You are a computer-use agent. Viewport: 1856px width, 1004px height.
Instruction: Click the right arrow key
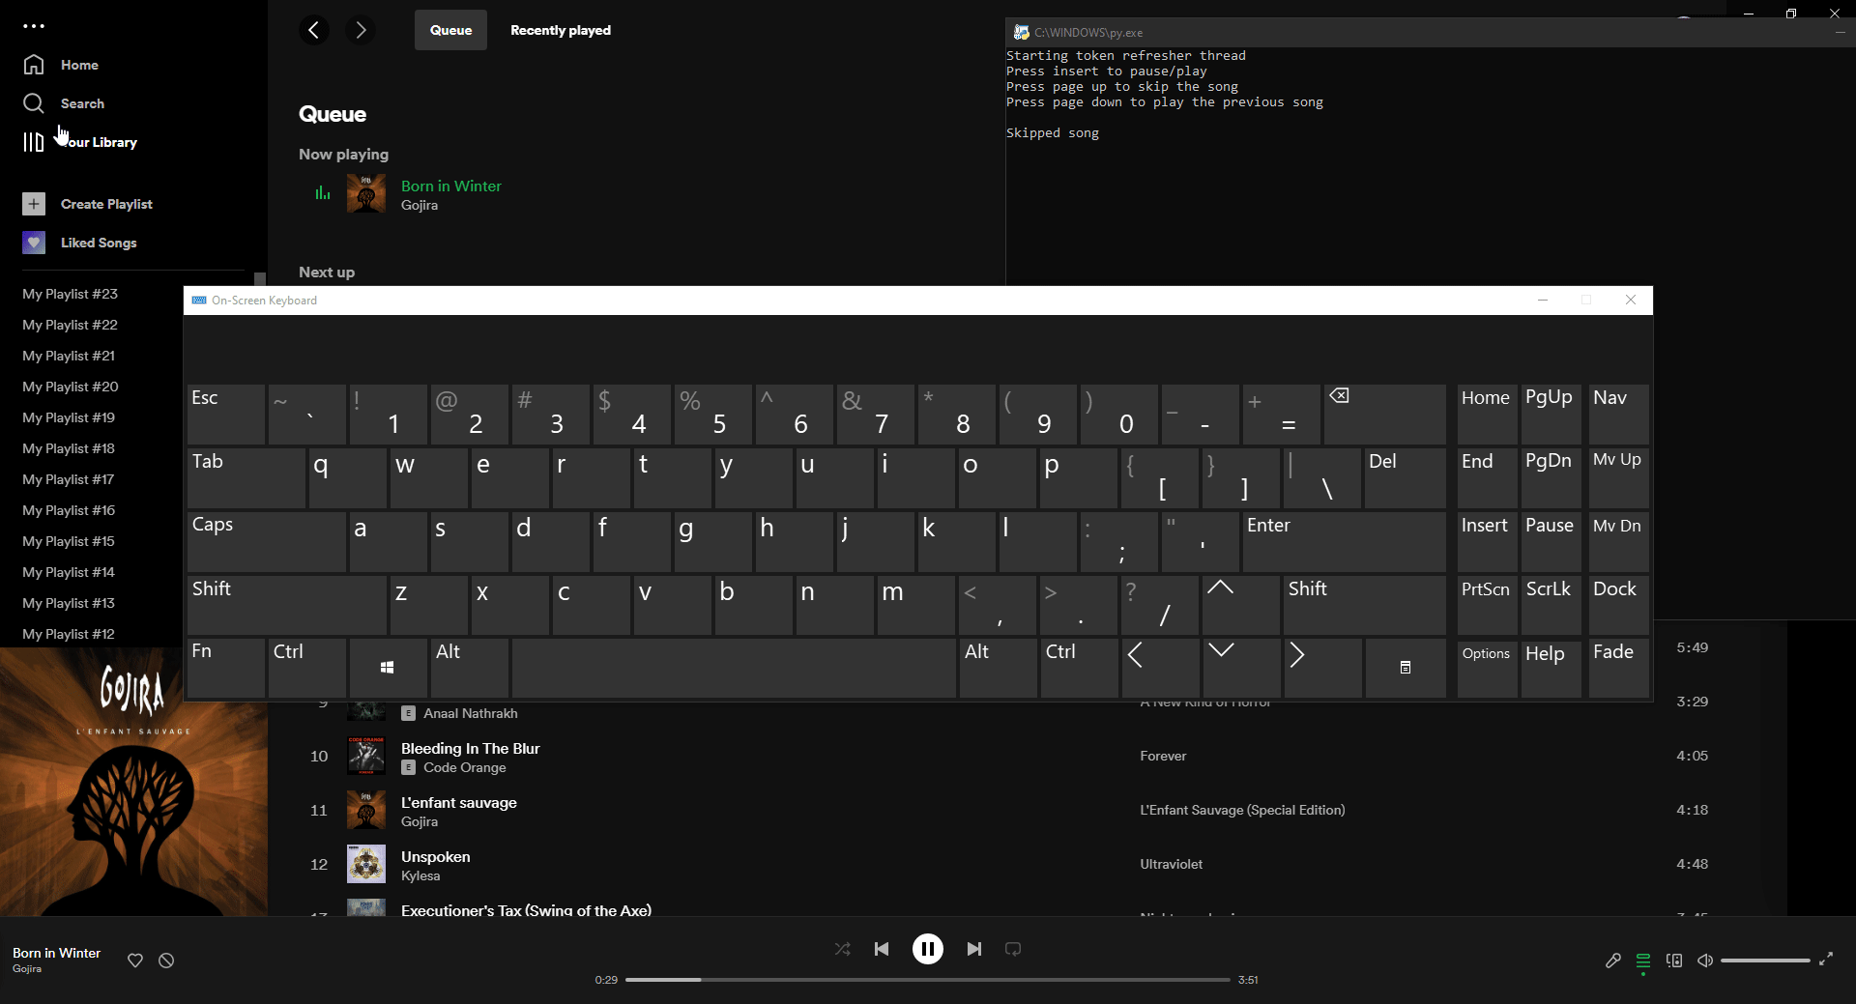1322,668
